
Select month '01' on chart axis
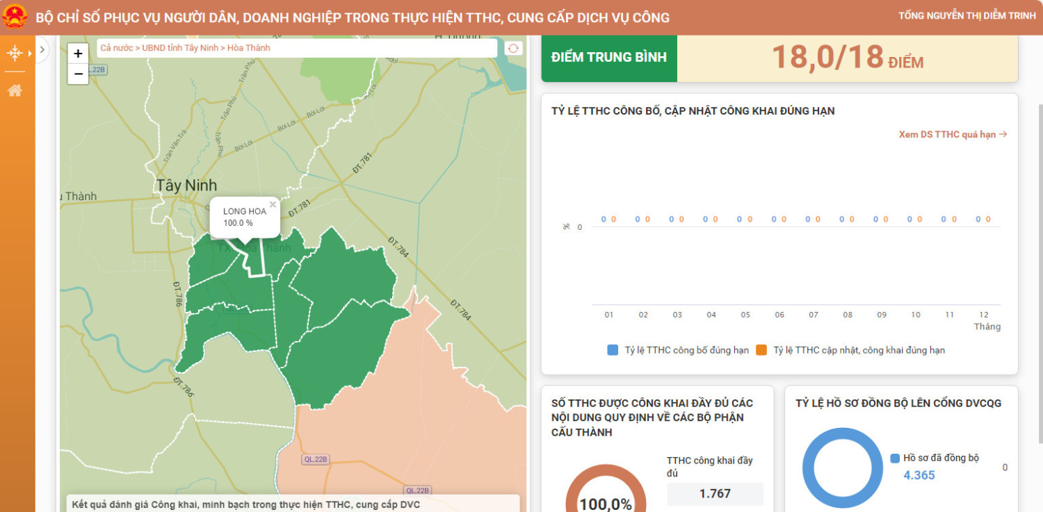click(x=609, y=315)
